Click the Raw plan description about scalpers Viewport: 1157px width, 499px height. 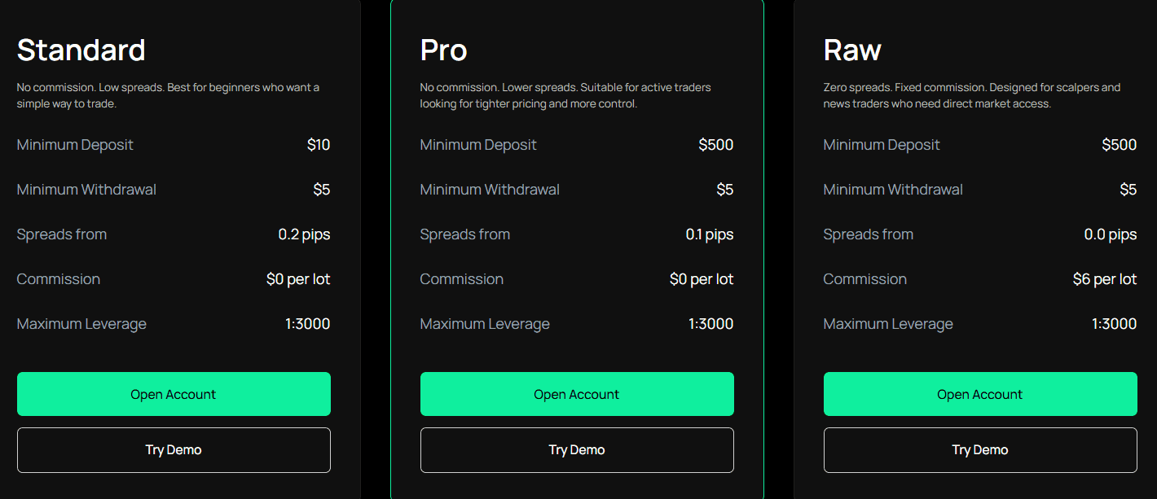click(972, 95)
